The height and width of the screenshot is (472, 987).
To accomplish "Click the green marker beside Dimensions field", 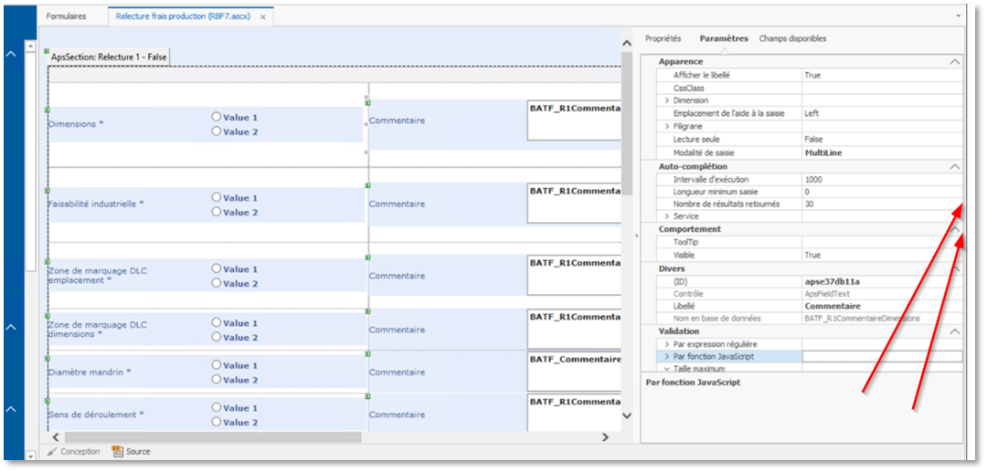I will 48,110.
